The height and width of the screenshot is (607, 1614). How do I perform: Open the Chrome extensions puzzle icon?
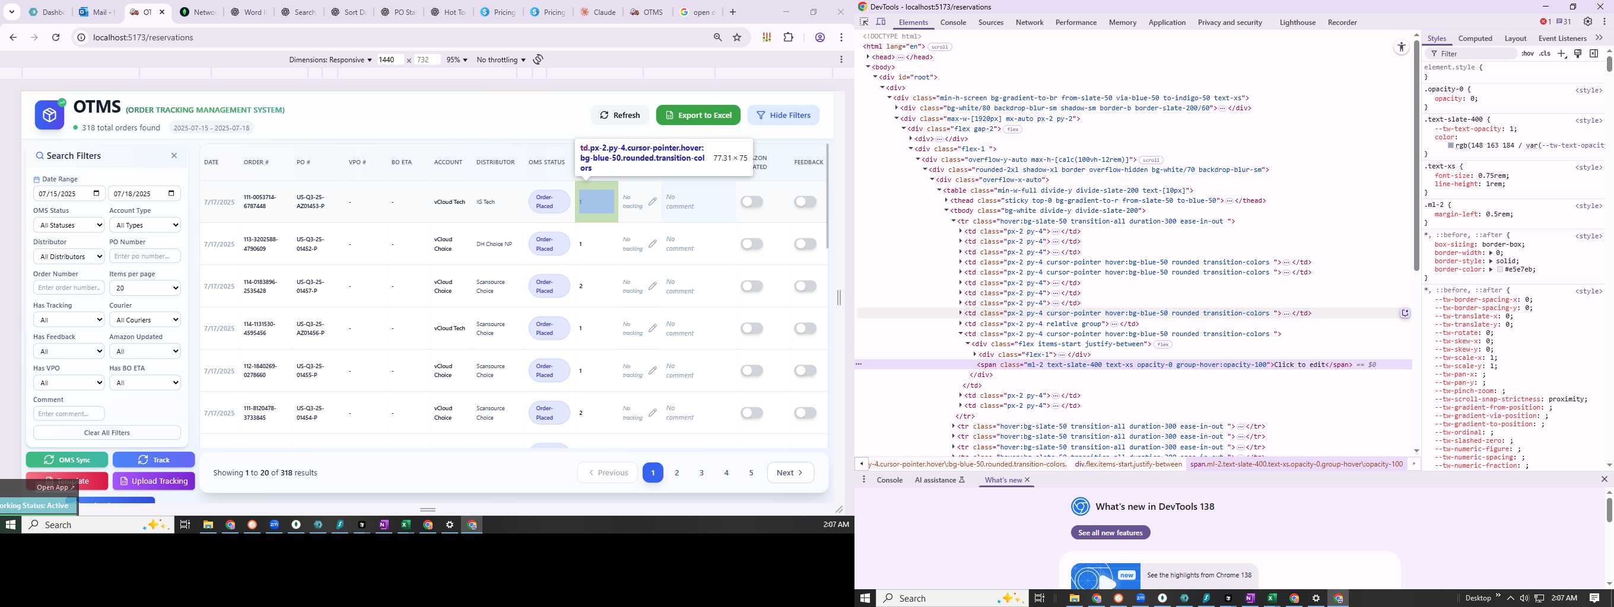click(788, 37)
